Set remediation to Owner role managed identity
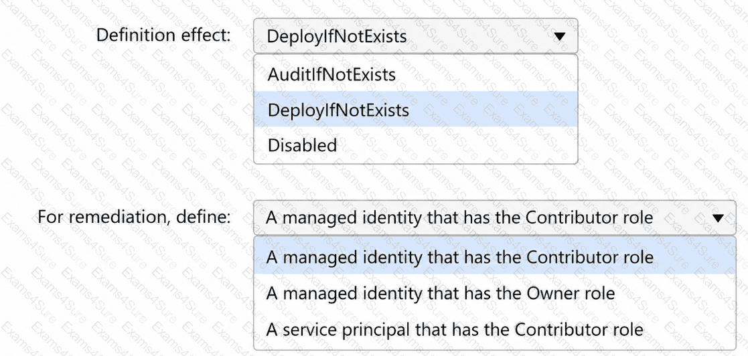748x356 pixels. click(441, 292)
